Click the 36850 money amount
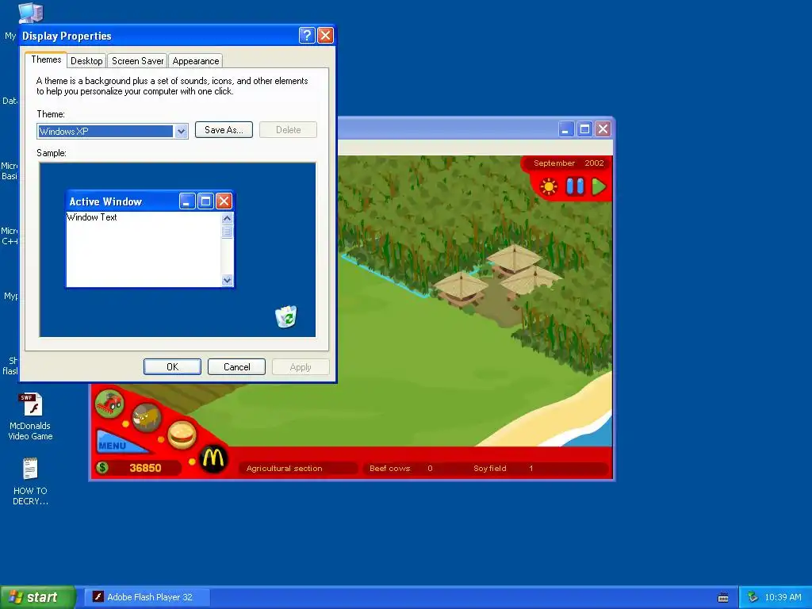The height and width of the screenshot is (609, 812). [145, 468]
